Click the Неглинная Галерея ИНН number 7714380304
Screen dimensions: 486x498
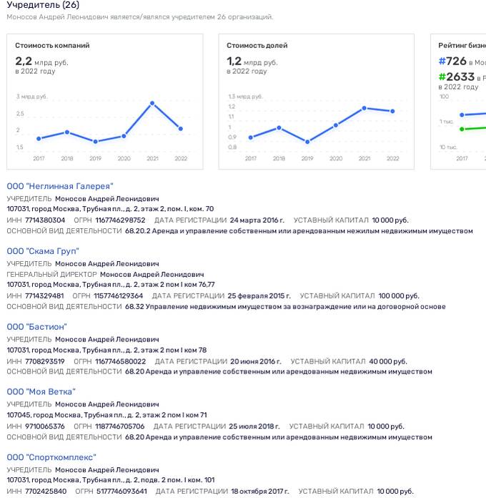click(45, 220)
